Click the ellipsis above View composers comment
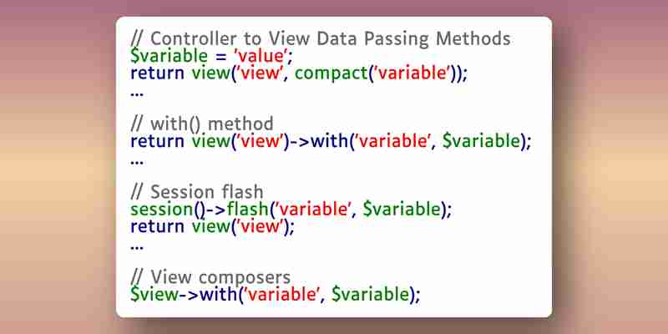This screenshot has height=334, width=668. click(137, 248)
